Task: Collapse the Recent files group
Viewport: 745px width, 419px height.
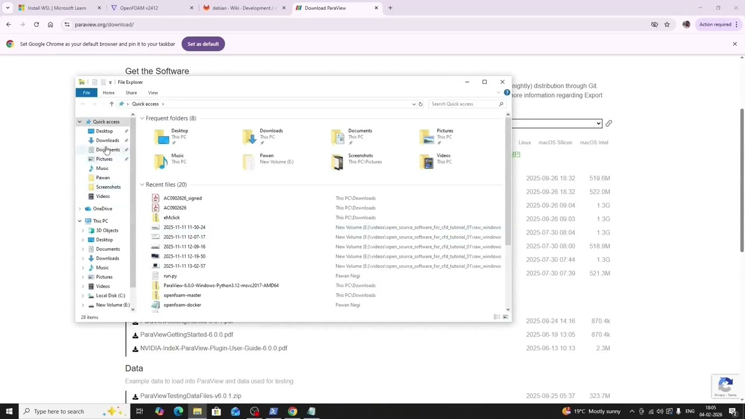Action: [141, 184]
